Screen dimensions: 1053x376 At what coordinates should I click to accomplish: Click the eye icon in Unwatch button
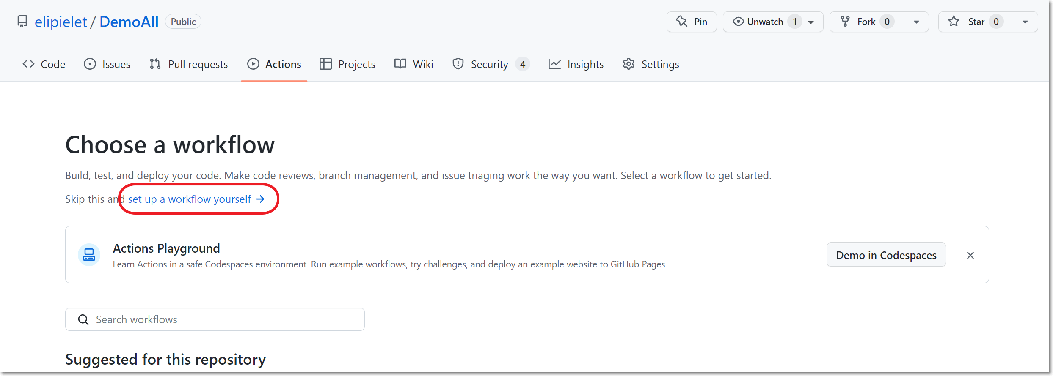(x=738, y=22)
